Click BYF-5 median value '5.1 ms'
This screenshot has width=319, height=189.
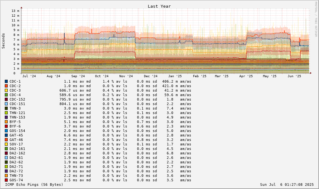point(71,122)
